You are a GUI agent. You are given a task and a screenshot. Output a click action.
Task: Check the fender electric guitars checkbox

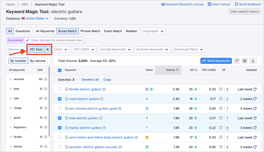pyautogui.click(x=60, y=89)
